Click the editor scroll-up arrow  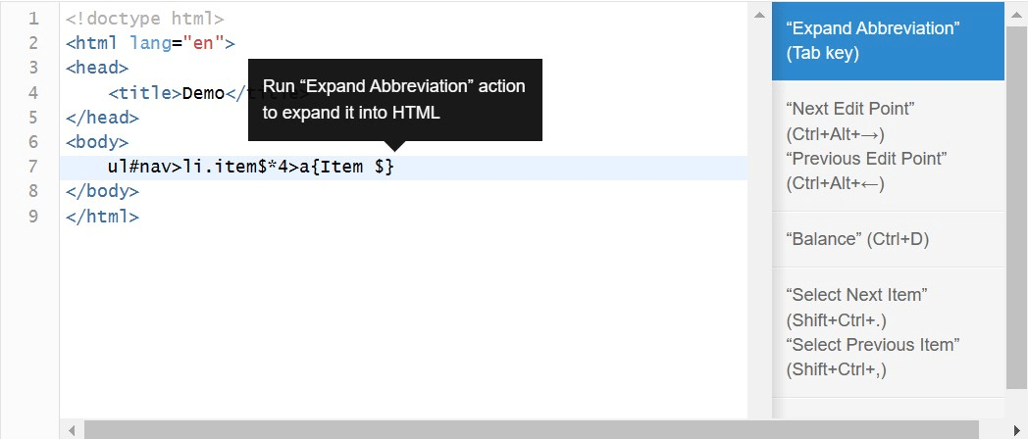coord(759,15)
